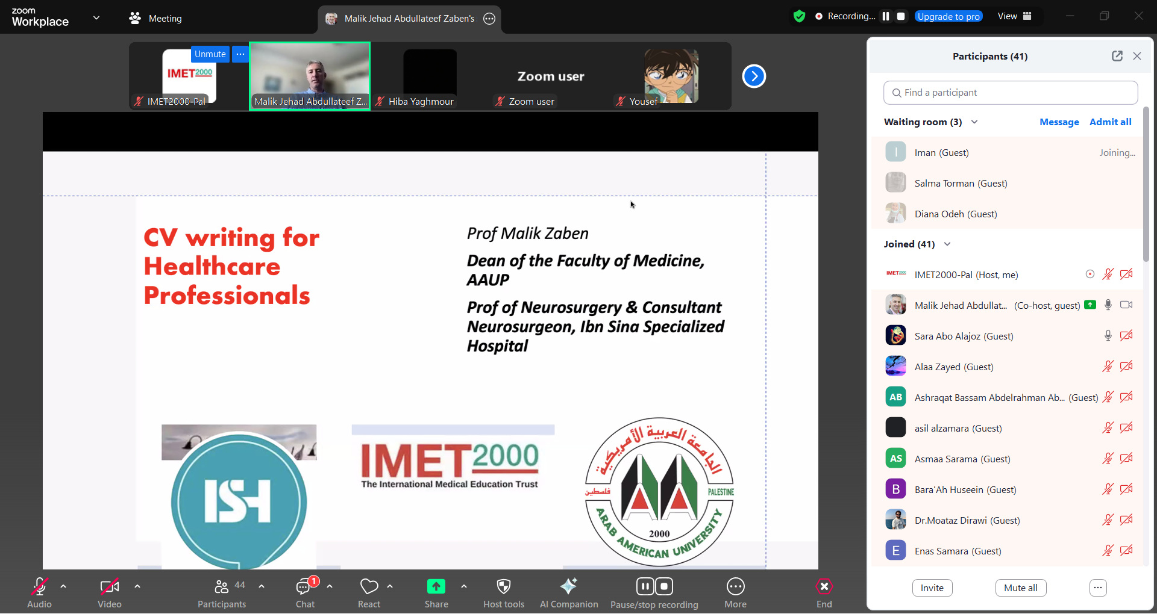Image resolution: width=1157 pixels, height=614 pixels.
Task: Show next video thumbnails with arrow
Action: coord(753,76)
